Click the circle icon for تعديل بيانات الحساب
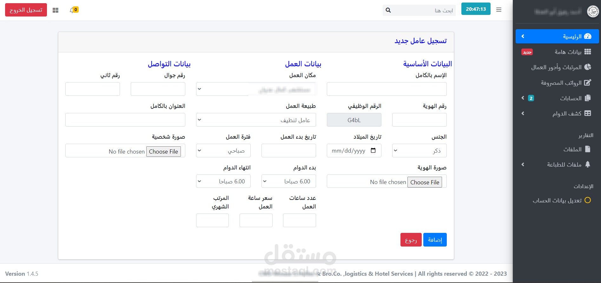 pos(588,200)
